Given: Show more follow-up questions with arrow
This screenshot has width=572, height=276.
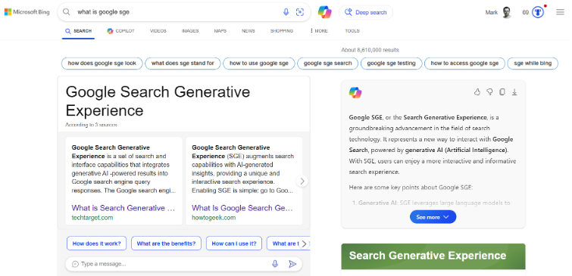Looking at the screenshot, I should [x=304, y=244].
